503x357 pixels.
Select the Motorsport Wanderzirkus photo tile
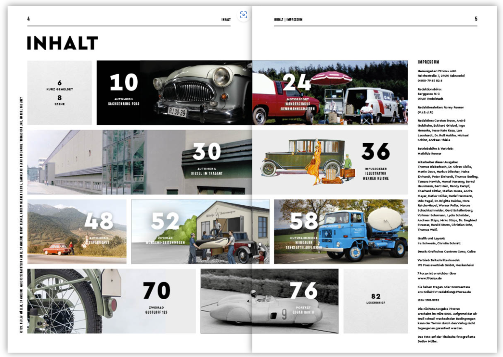point(330,93)
